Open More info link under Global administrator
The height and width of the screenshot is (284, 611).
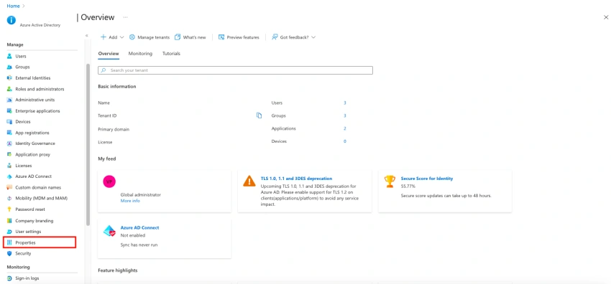click(130, 201)
